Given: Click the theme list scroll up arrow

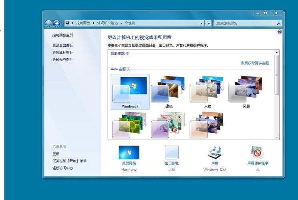Looking at the screenshot, I should (x=277, y=52).
